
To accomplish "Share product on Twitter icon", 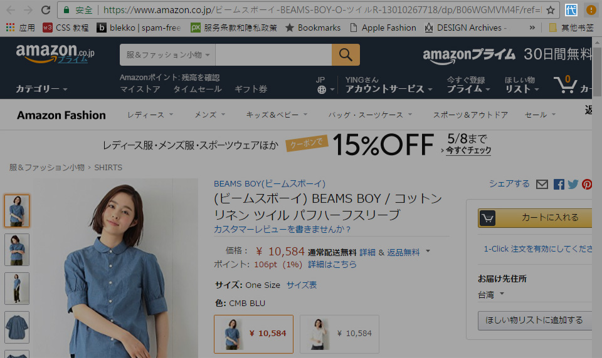I will tap(573, 184).
